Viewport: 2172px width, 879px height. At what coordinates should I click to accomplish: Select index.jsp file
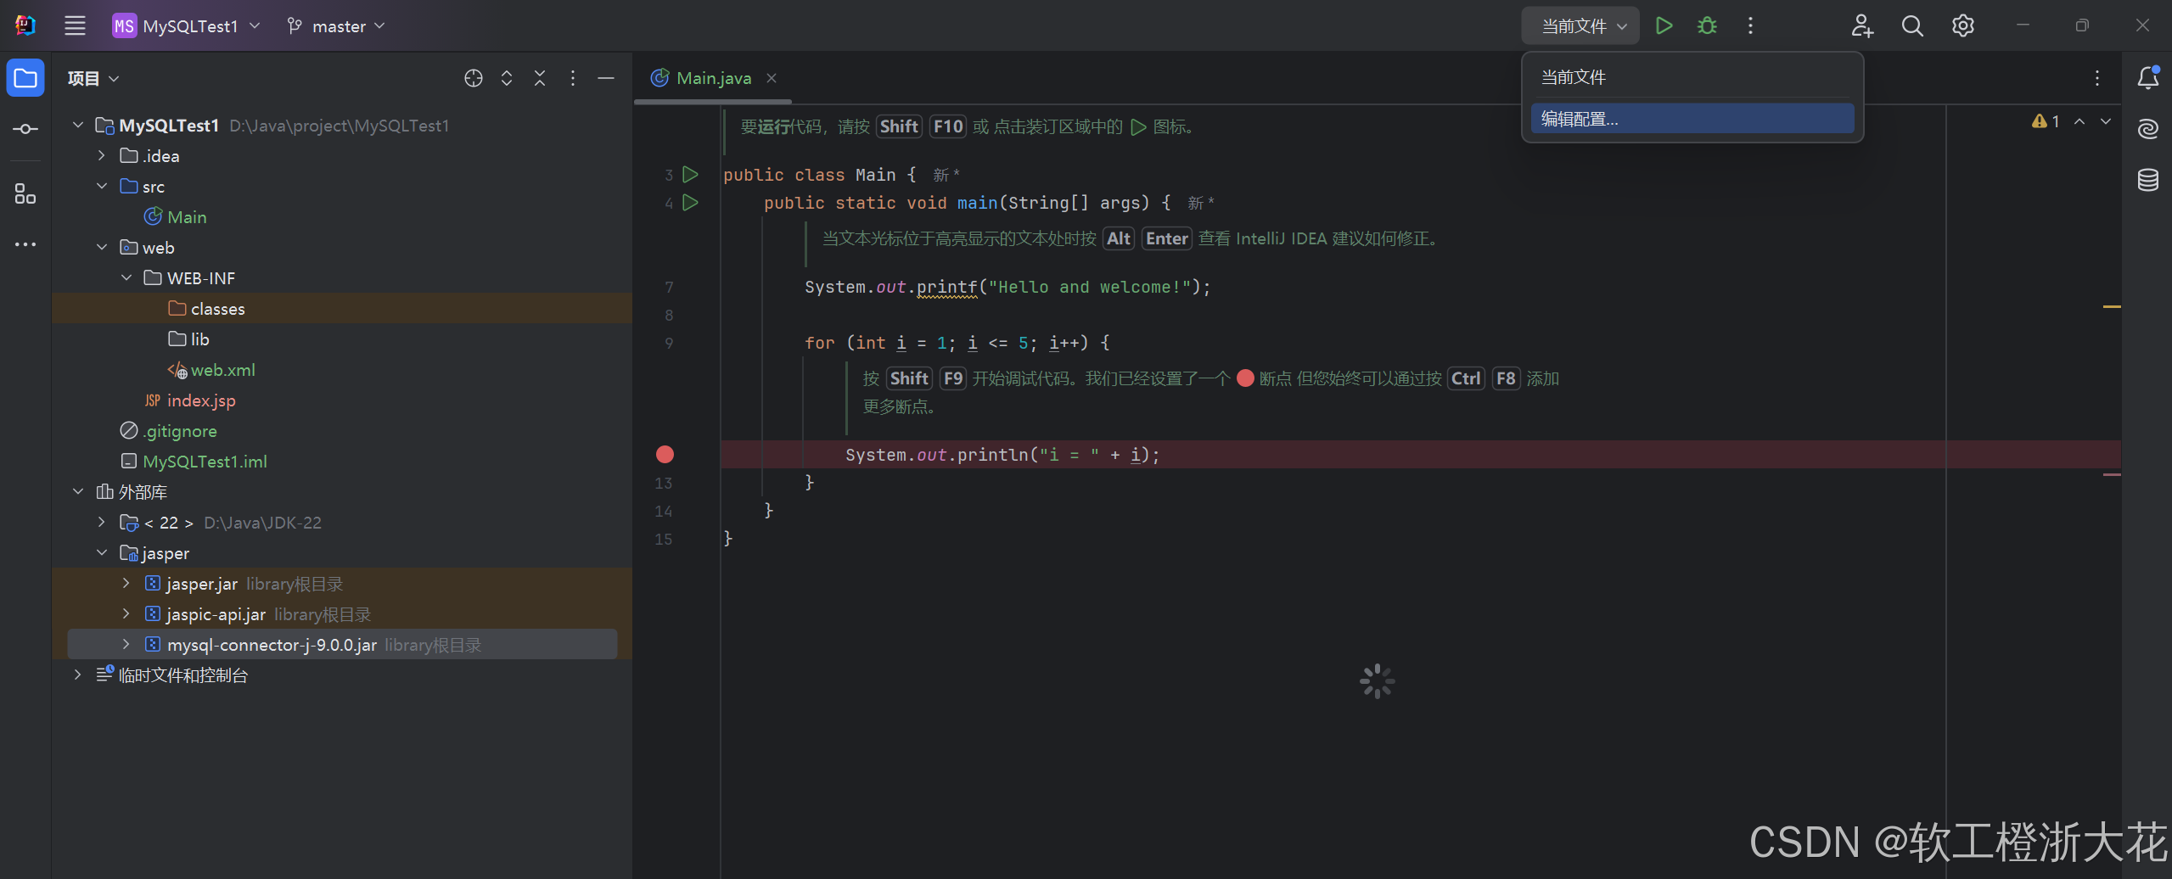pyautogui.click(x=190, y=400)
